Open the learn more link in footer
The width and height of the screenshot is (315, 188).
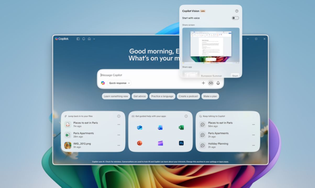tap(224, 162)
